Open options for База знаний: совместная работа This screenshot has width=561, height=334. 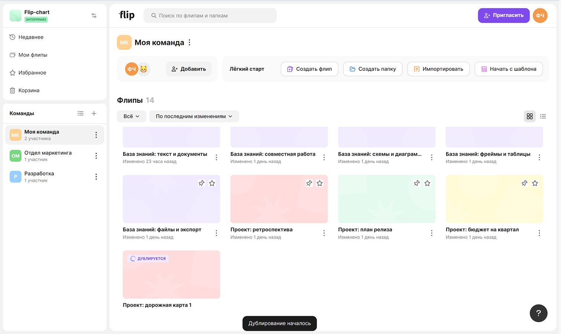tap(324, 158)
